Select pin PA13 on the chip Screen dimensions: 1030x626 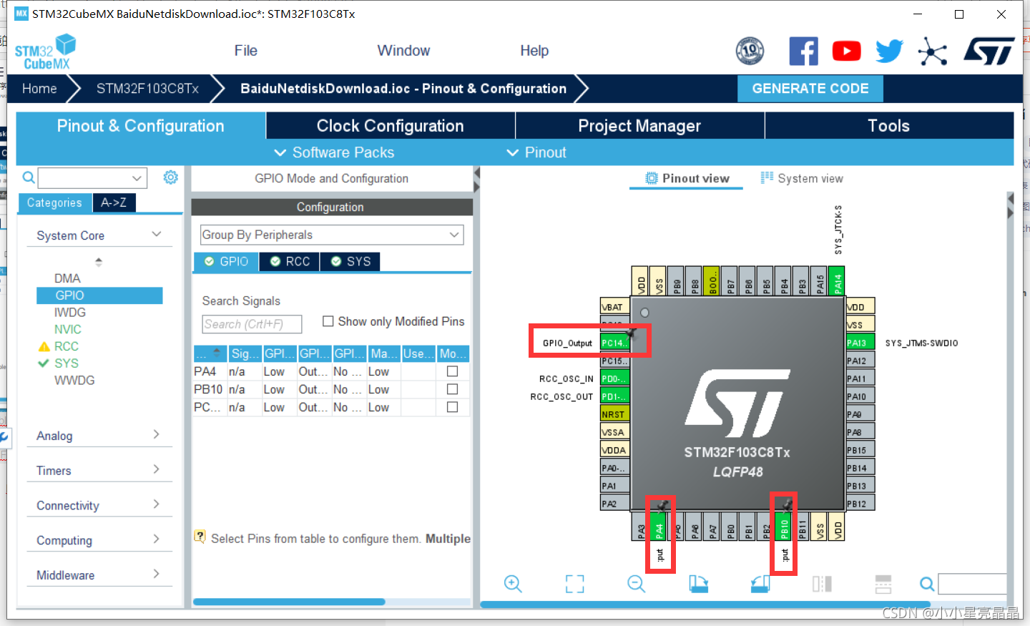[x=860, y=343]
